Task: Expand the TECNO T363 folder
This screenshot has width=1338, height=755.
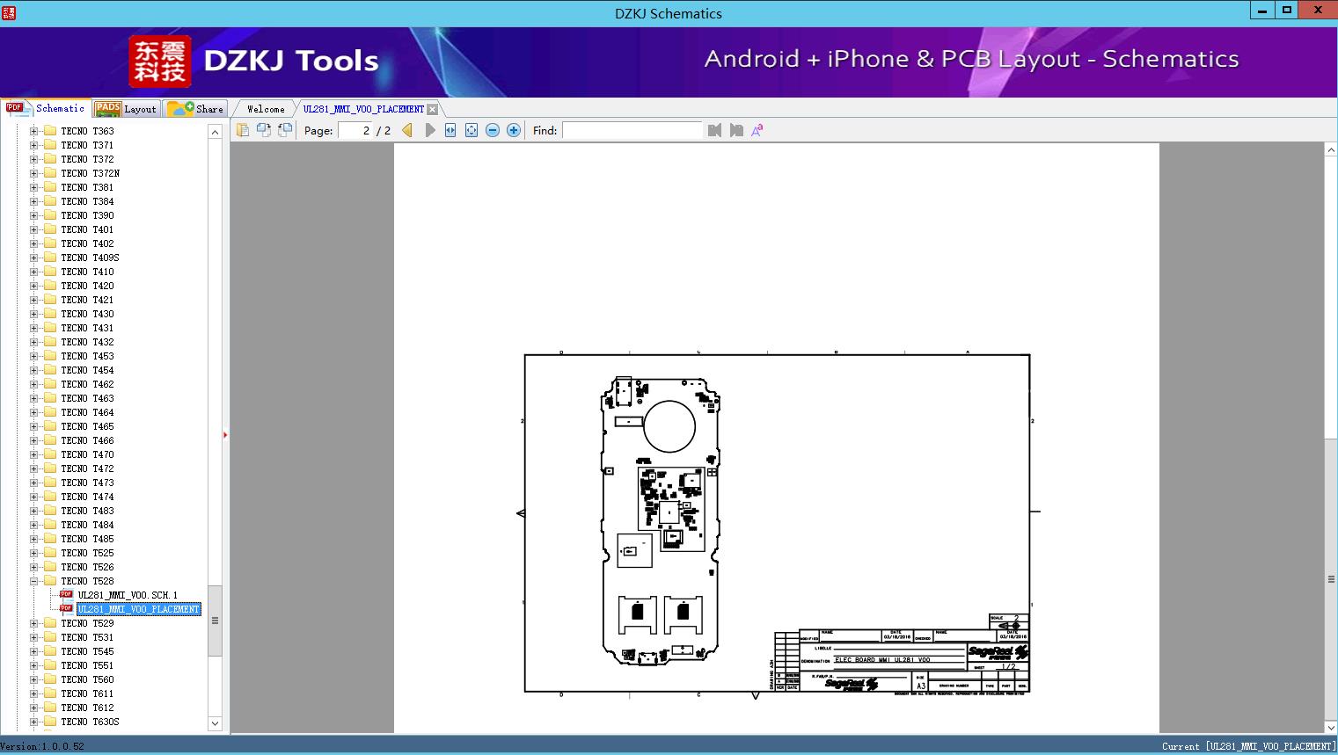Action: [33, 131]
